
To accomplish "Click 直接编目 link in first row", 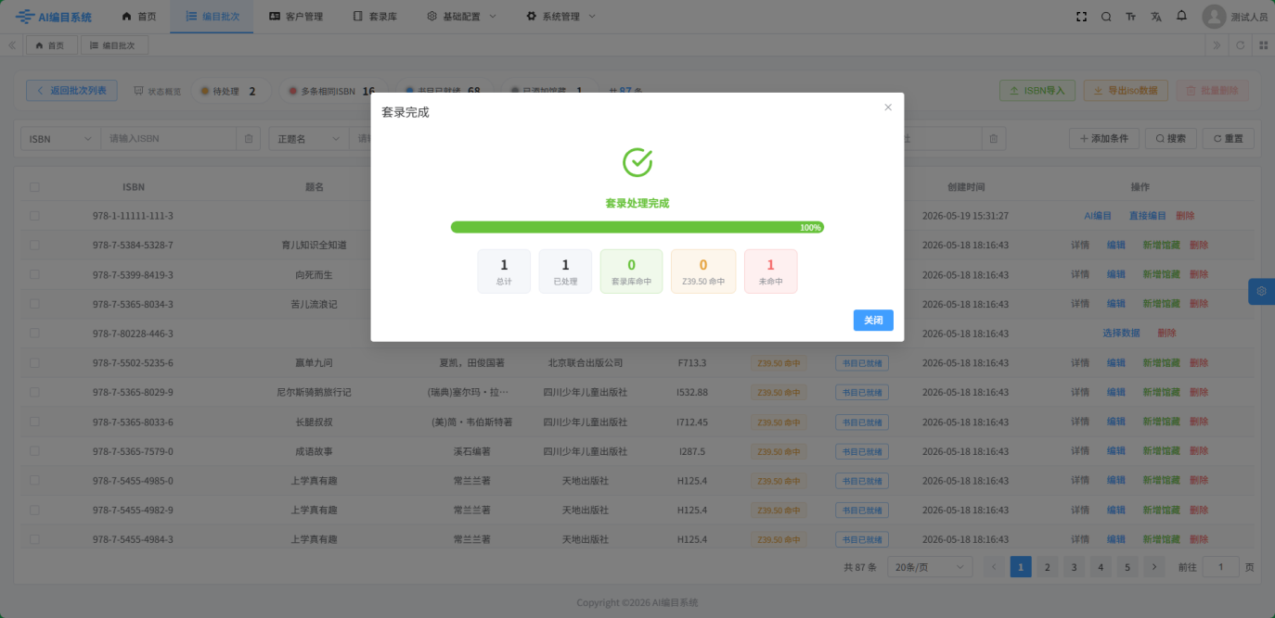I will 1147,216.
